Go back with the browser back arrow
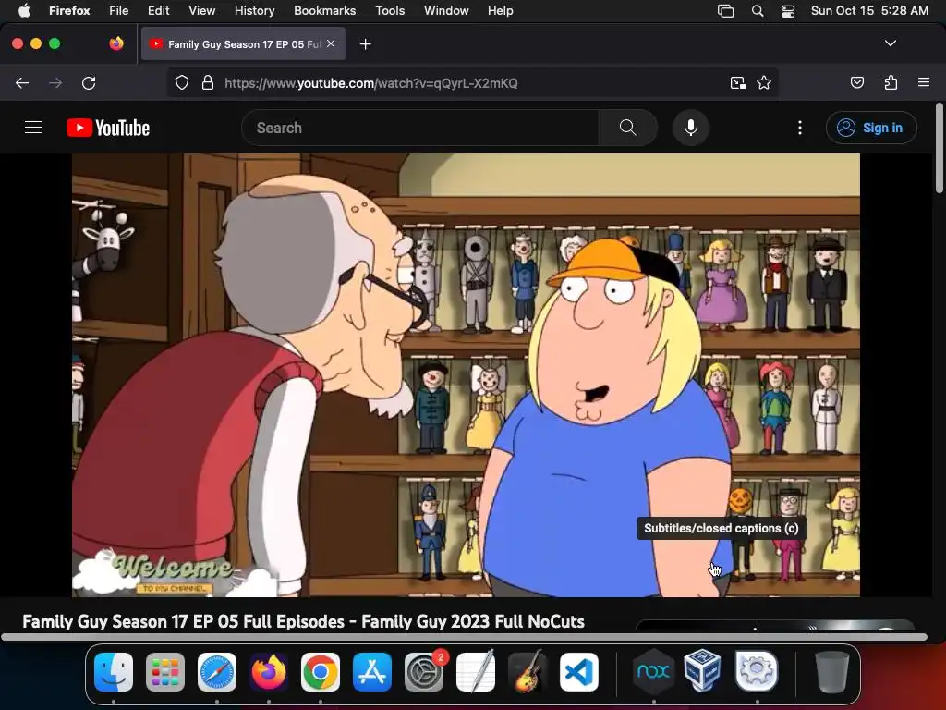Image resolution: width=946 pixels, height=710 pixels. pos(22,82)
